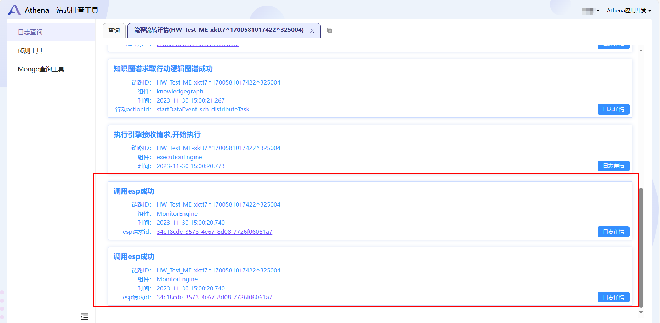Click the Athena一站式排查工具 title
Image resolution: width=660 pixels, height=323 pixels.
pyautogui.click(x=62, y=10)
